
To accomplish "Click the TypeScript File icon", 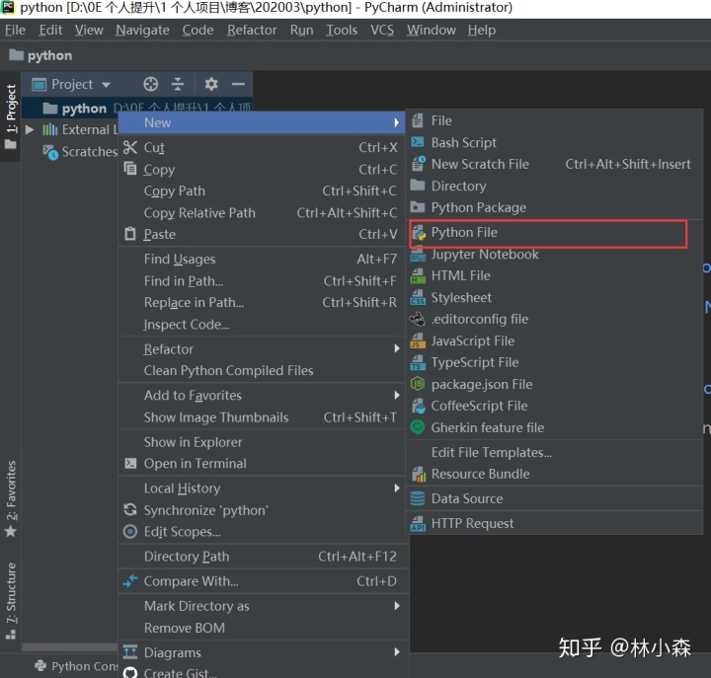I will tap(418, 362).
